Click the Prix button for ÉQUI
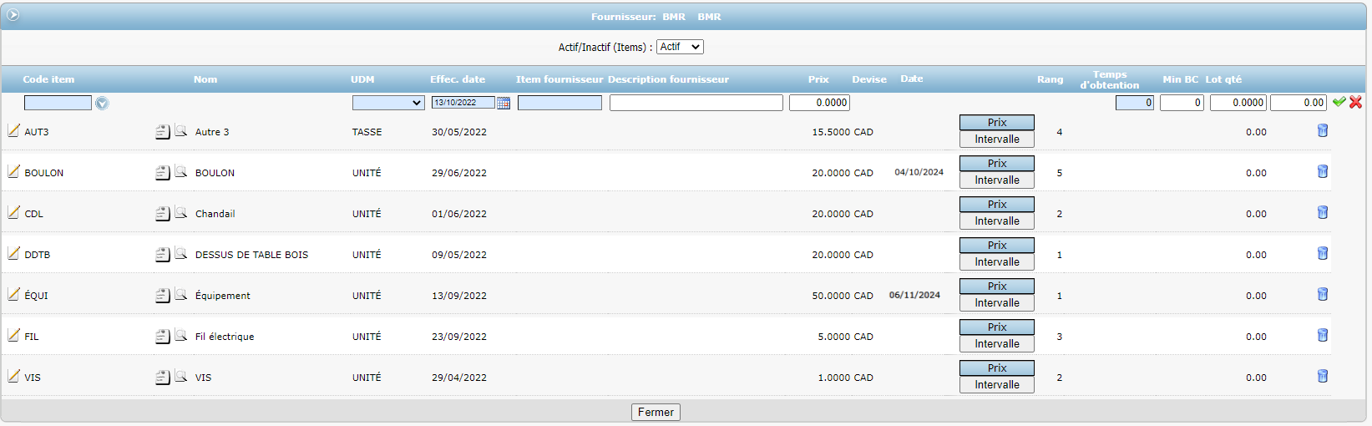 [996, 287]
